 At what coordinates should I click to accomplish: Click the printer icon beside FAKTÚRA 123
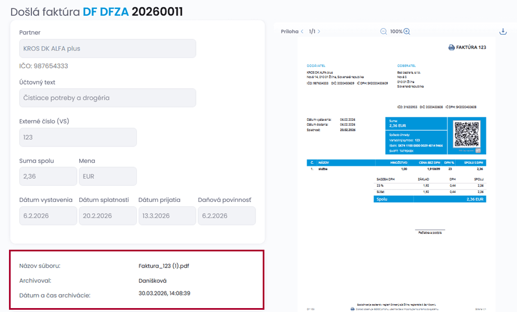coord(451,48)
